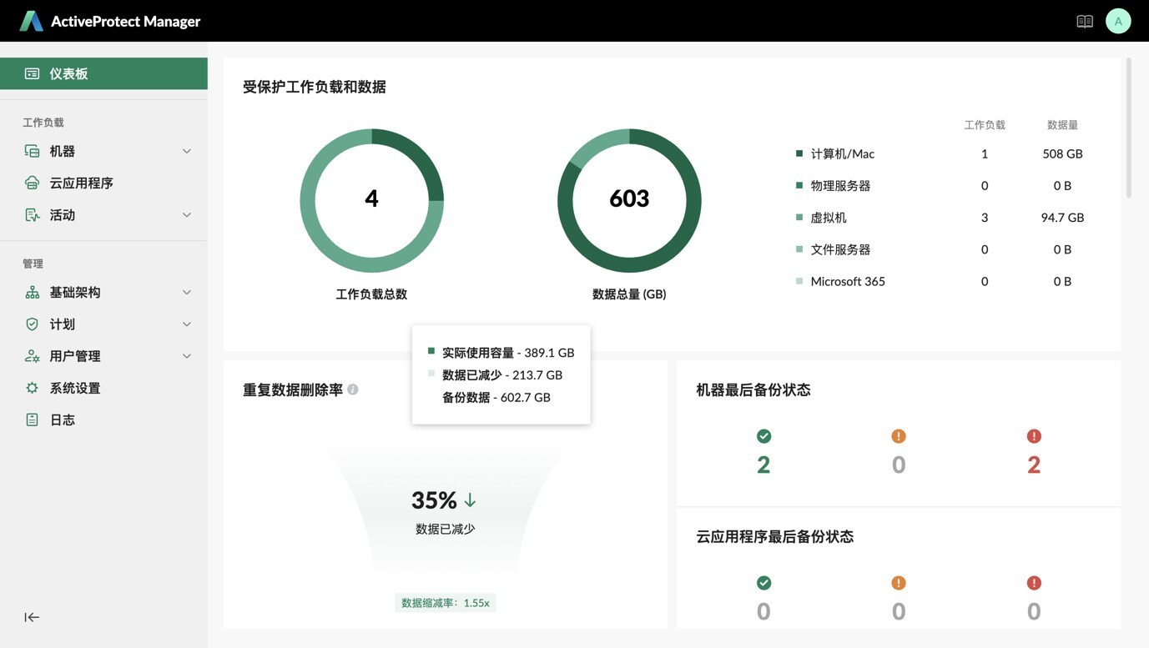Open the 日志 logs page
Viewport: 1149px width, 648px height.
[x=63, y=419]
